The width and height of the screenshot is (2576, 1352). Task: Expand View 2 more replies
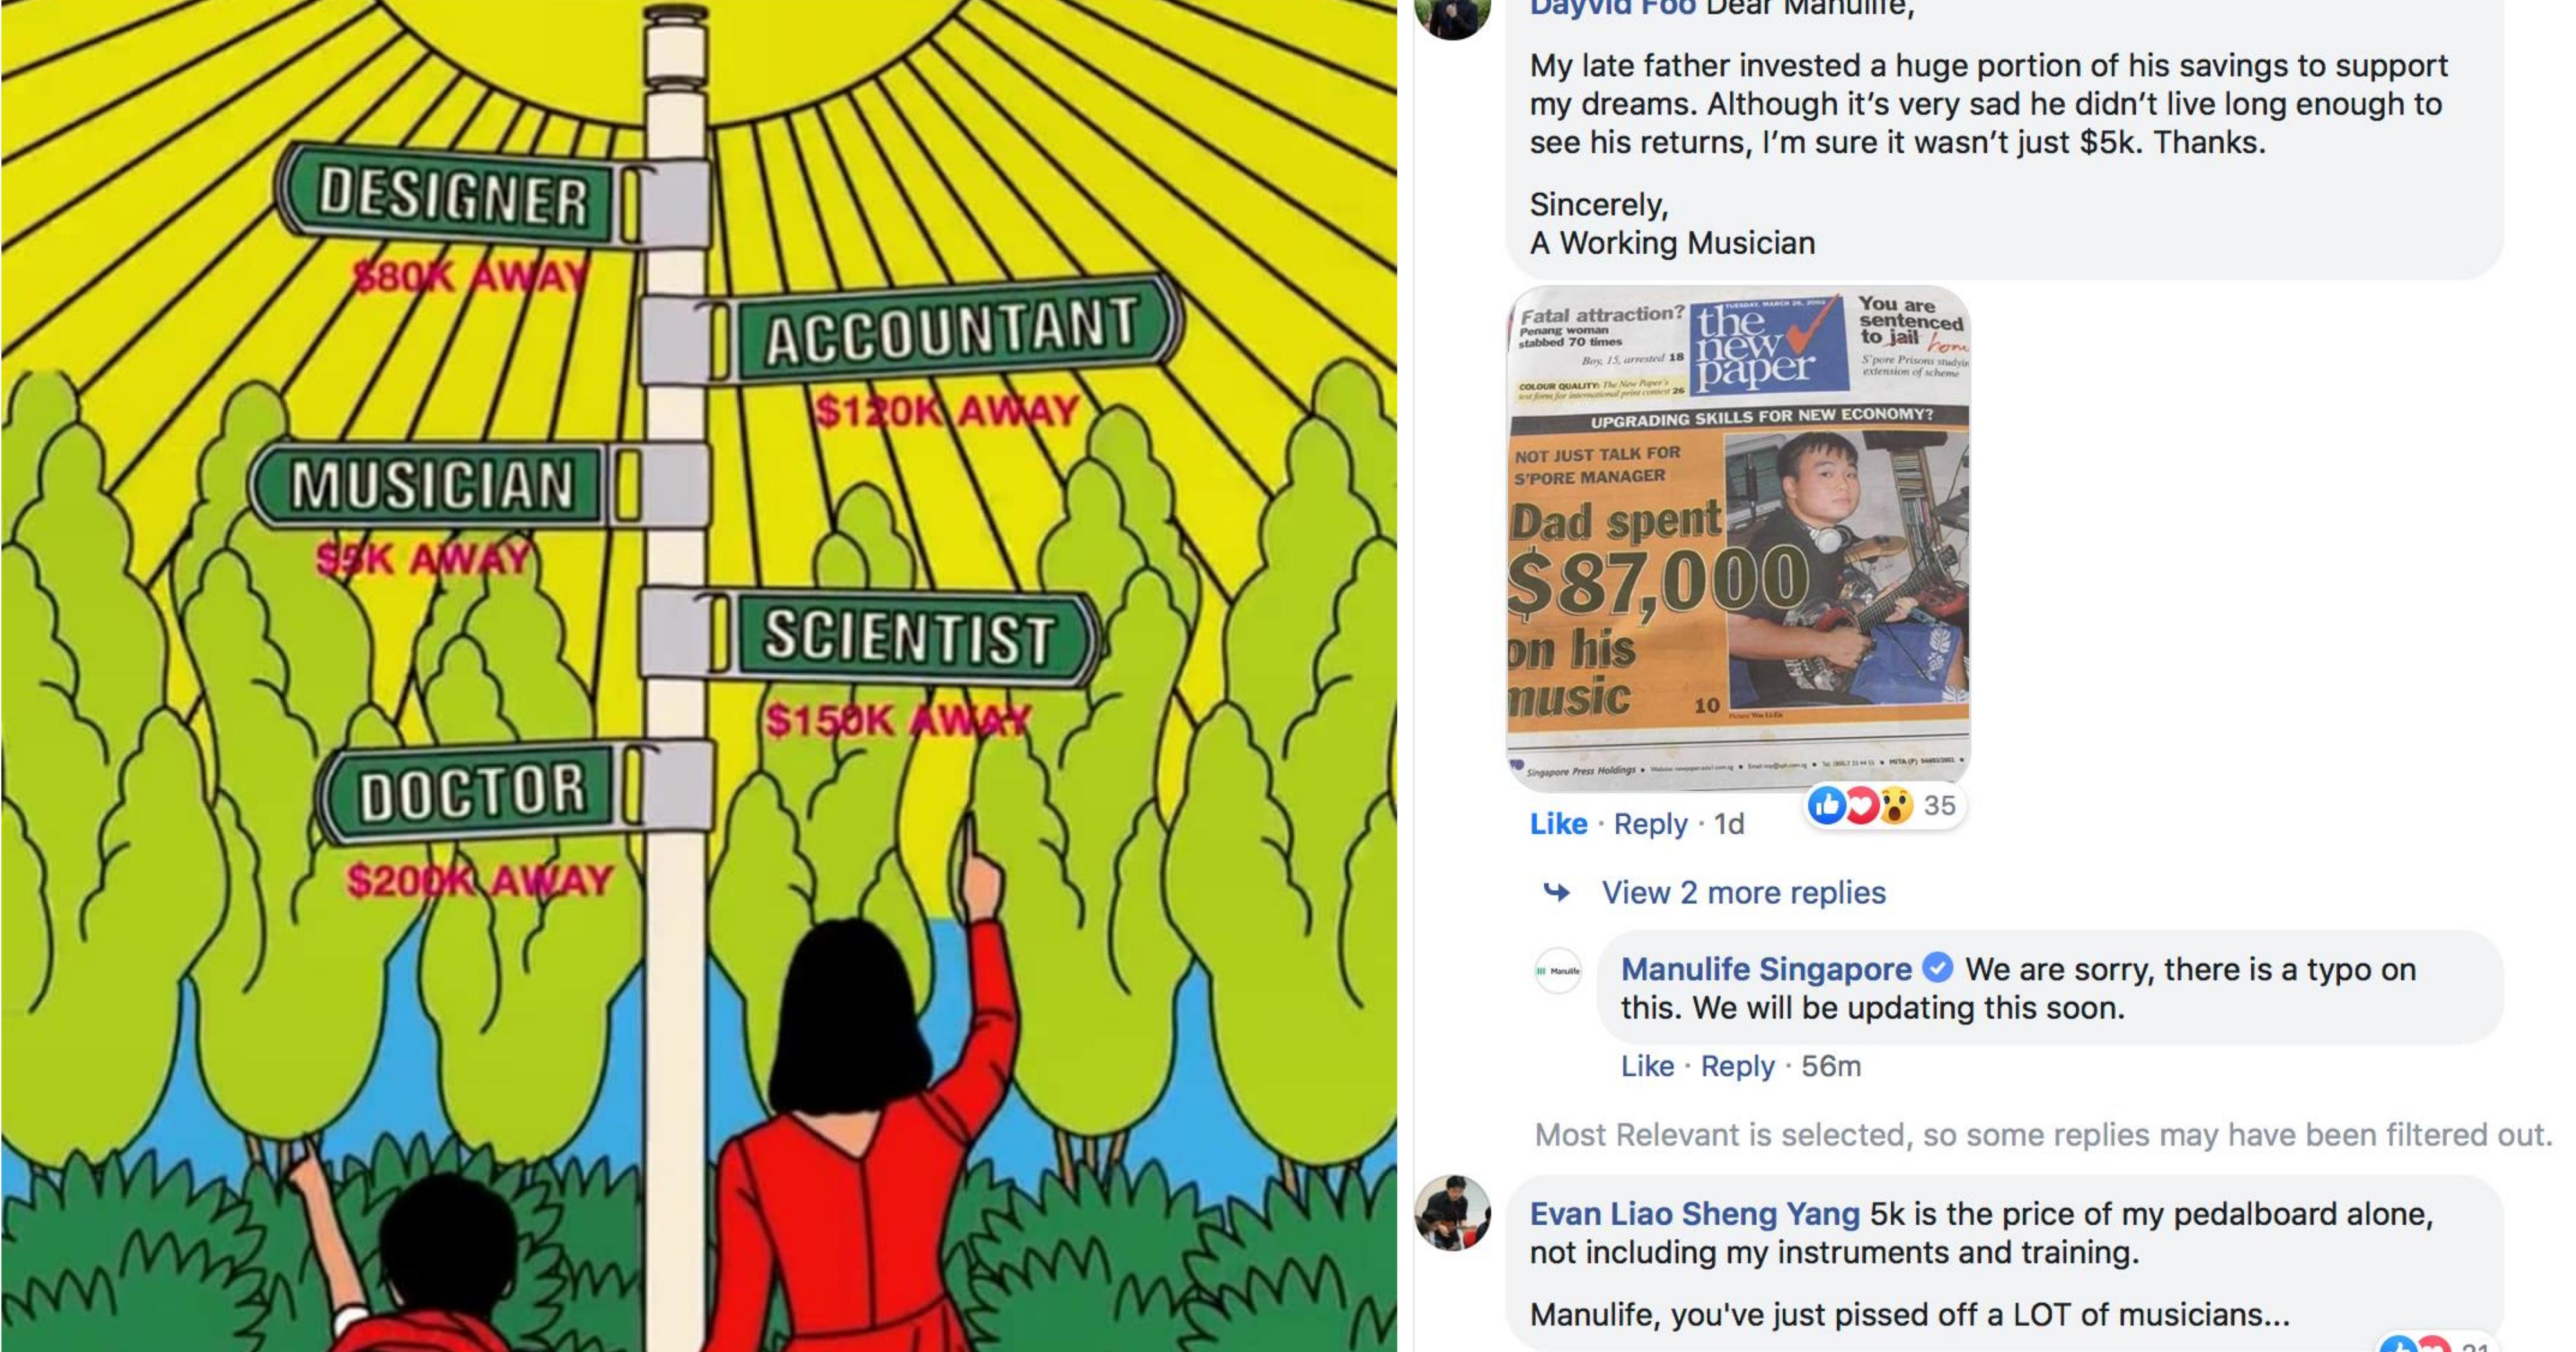[1743, 892]
